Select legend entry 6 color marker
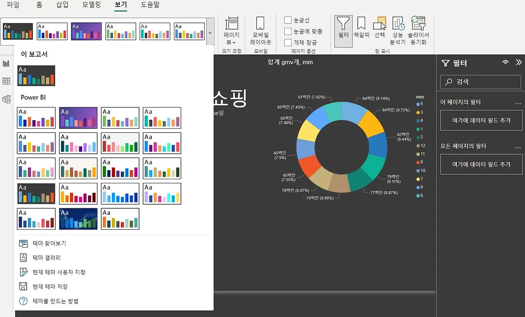The width and height of the screenshot is (525, 317). tap(418, 196)
